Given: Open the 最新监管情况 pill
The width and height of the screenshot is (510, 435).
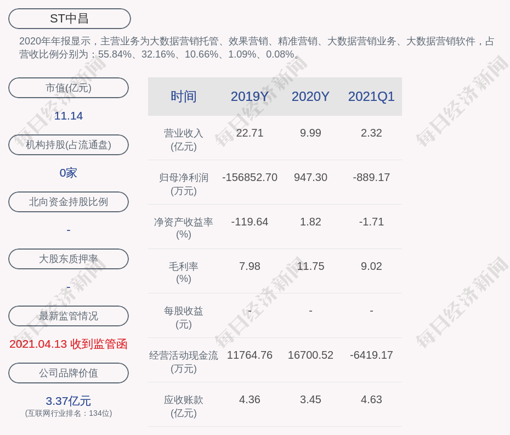Looking at the screenshot, I should pos(69,316).
